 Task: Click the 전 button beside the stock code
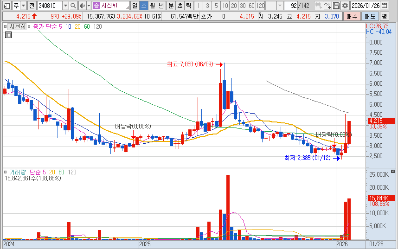32,5
